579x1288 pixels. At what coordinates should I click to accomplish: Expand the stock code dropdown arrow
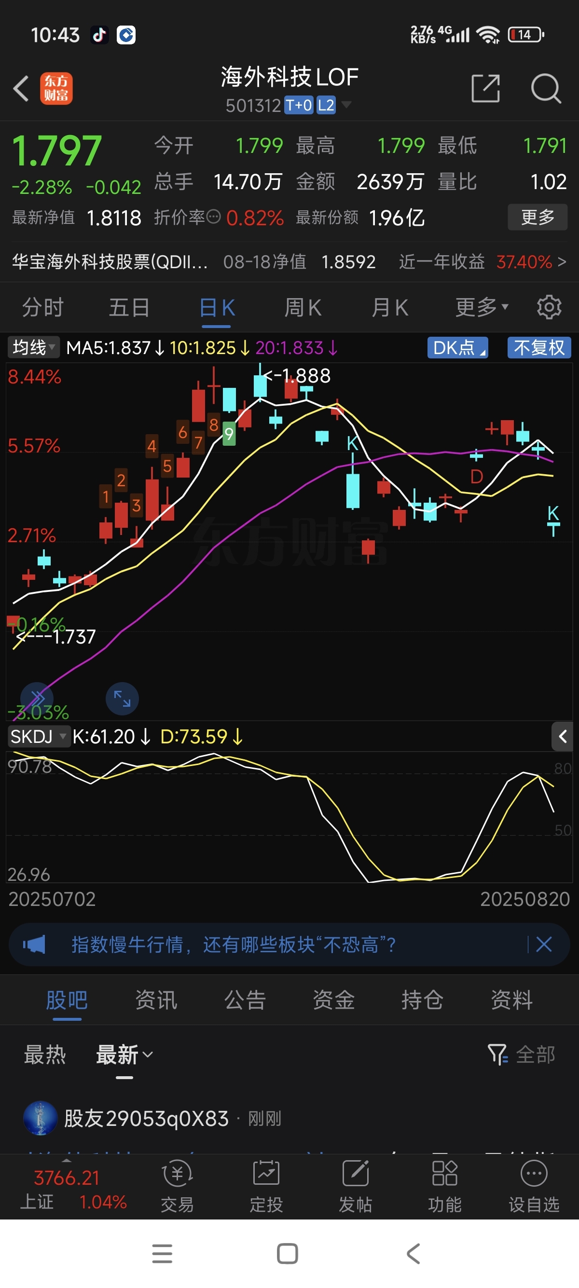pos(346,105)
